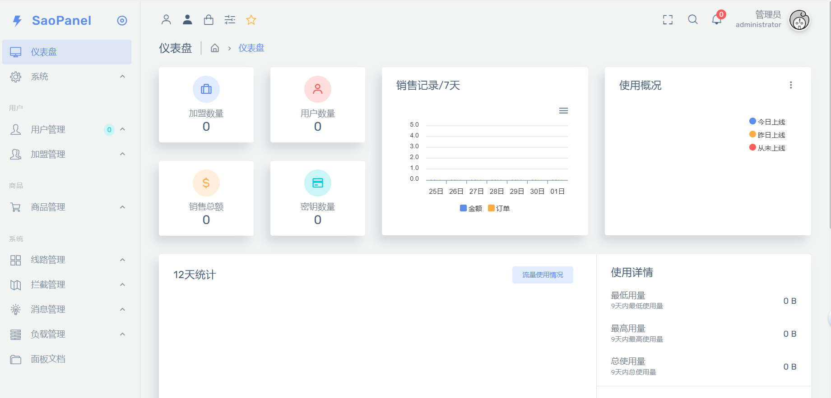
Task: Open the administrator avatar profile
Action: tap(799, 20)
